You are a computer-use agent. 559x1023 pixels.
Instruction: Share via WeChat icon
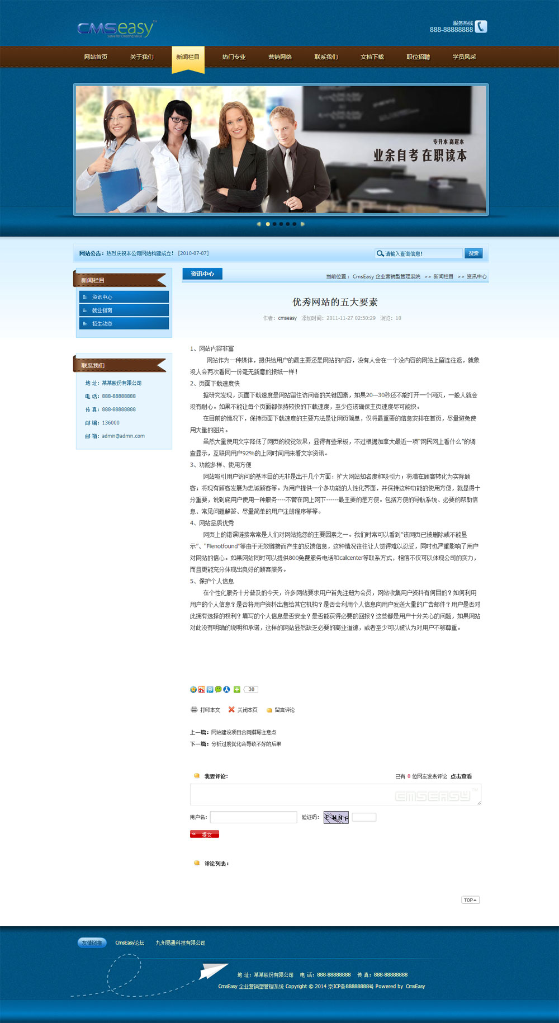point(219,690)
